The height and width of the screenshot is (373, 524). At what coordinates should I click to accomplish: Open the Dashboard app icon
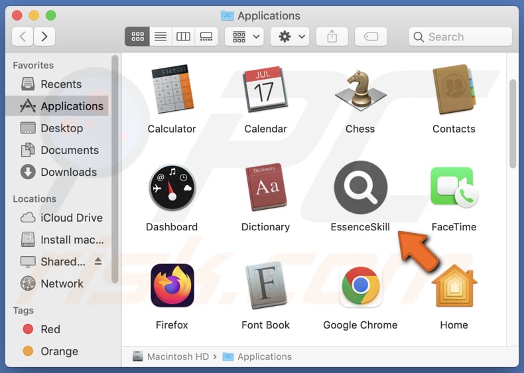pyautogui.click(x=172, y=187)
